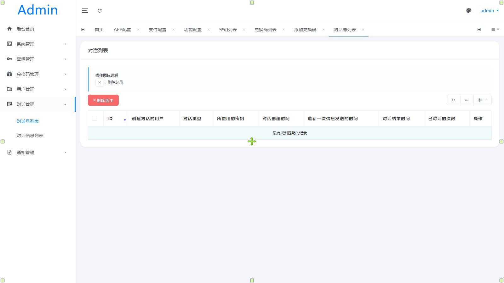This screenshot has height=283, width=504.
Task: Switch to the 首页 tab
Action: (99, 30)
